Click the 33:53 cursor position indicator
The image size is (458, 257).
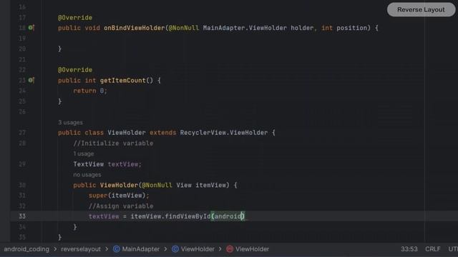pos(409,249)
